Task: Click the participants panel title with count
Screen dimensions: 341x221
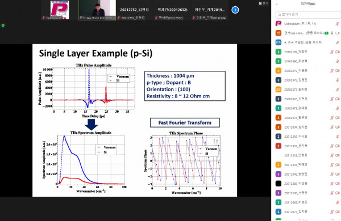Action: pos(308,4)
